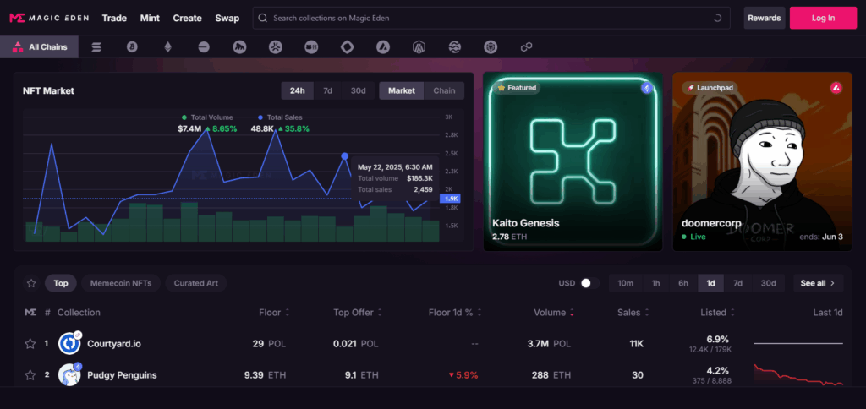Screen dimensions: 866x409
Task: Select the Top collections tab
Action: pyautogui.click(x=61, y=283)
